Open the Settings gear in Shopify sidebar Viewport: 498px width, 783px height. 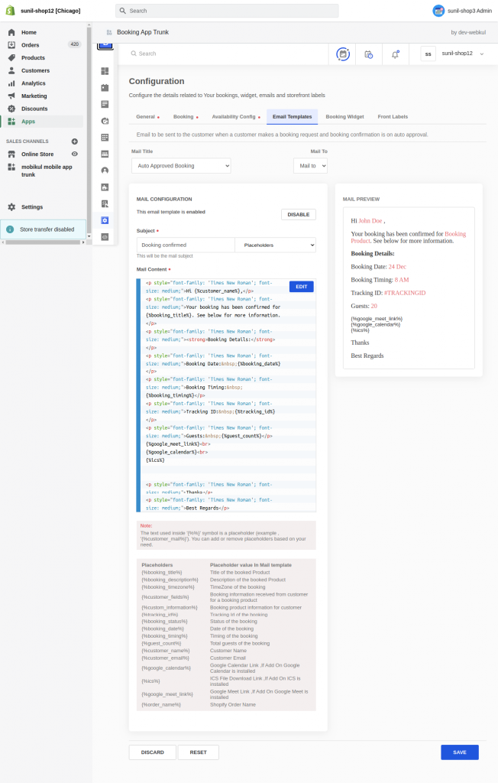point(11,206)
